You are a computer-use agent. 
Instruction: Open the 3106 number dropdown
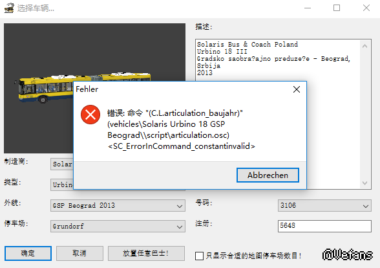click(324, 206)
